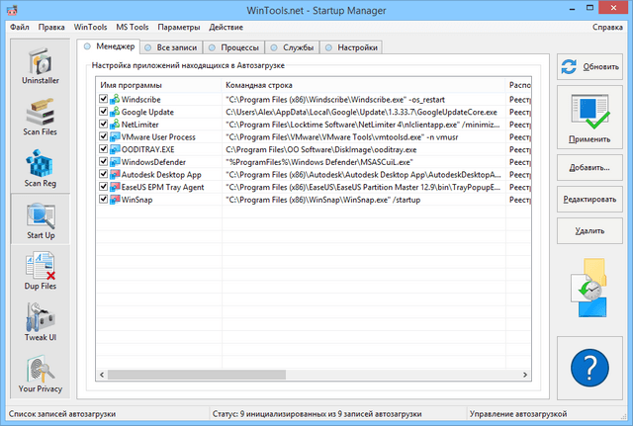The width and height of the screenshot is (633, 426).
Task: Toggle the EaseUS EPM Tray Agent checkbox
Action: pos(103,186)
